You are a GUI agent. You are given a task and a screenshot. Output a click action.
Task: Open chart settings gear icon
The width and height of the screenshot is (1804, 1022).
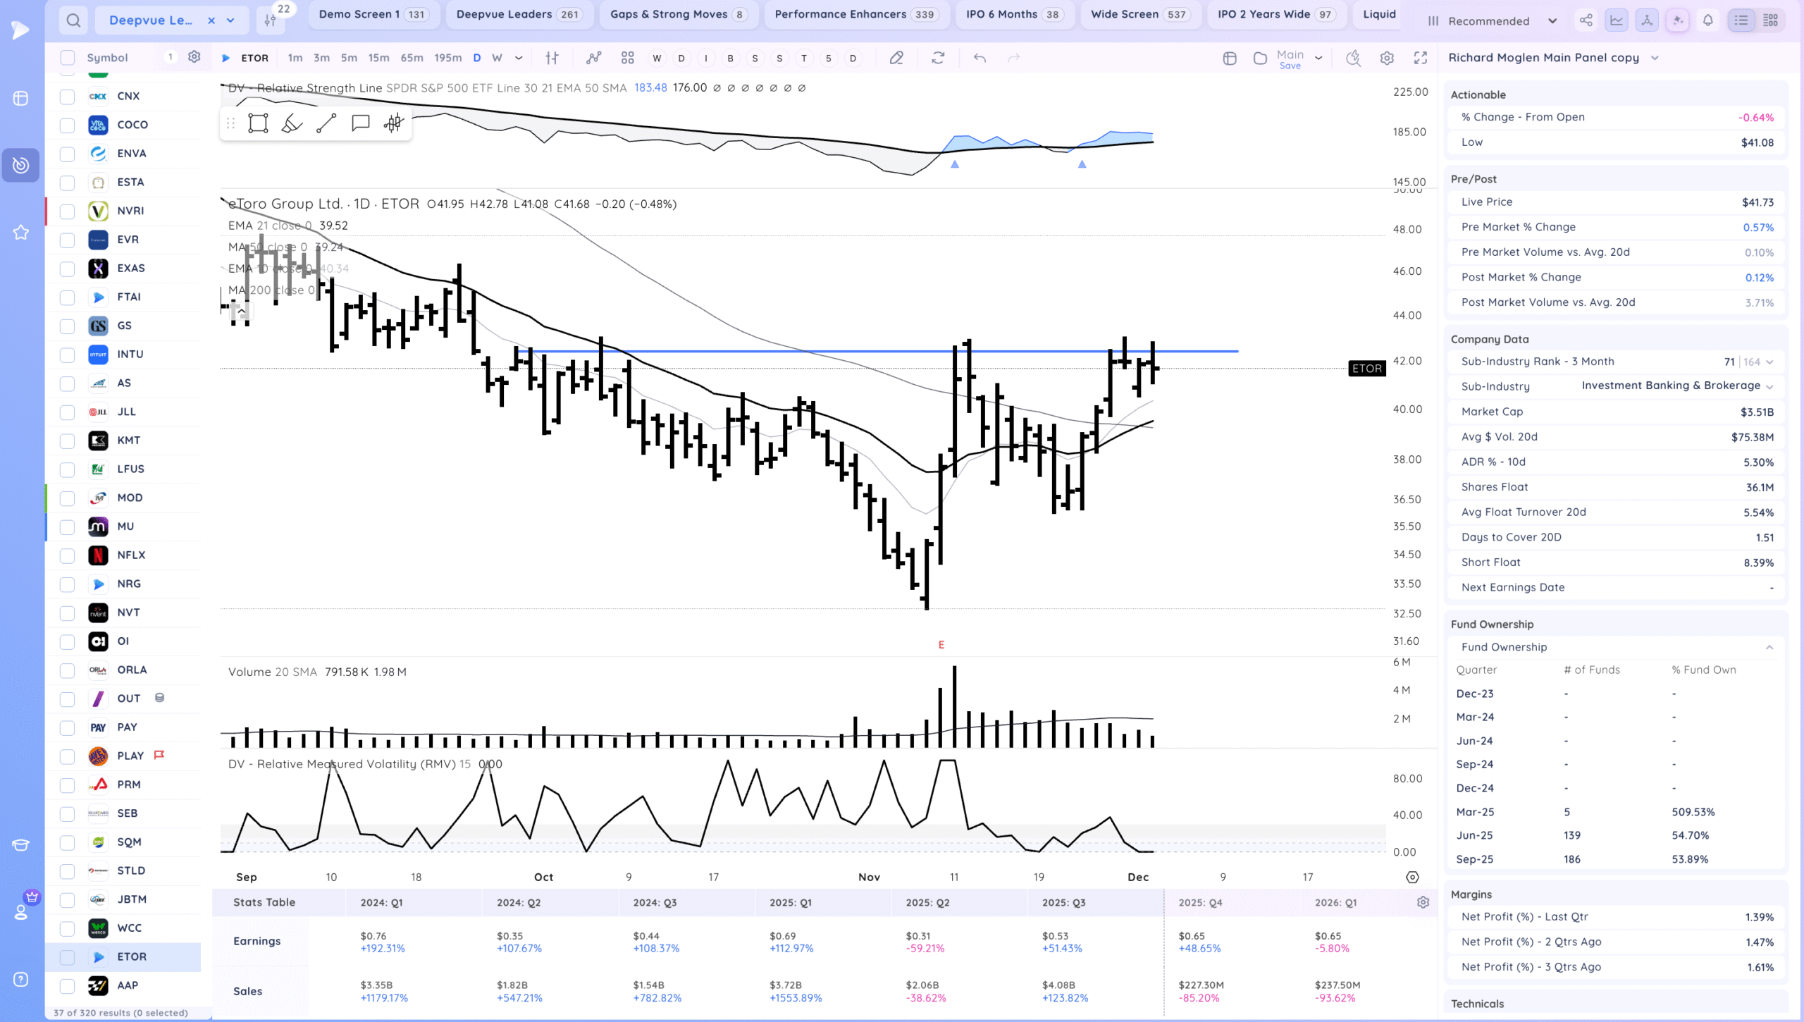(1387, 59)
